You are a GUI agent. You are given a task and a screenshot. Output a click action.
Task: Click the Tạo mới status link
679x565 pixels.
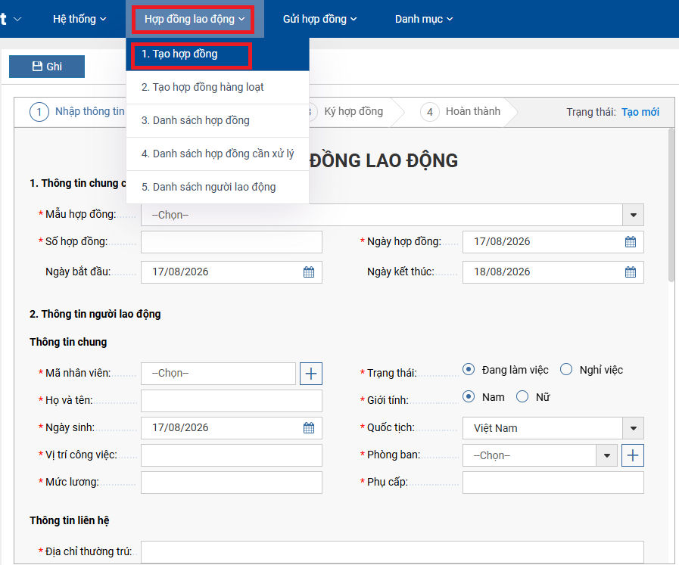click(x=640, y=112)
